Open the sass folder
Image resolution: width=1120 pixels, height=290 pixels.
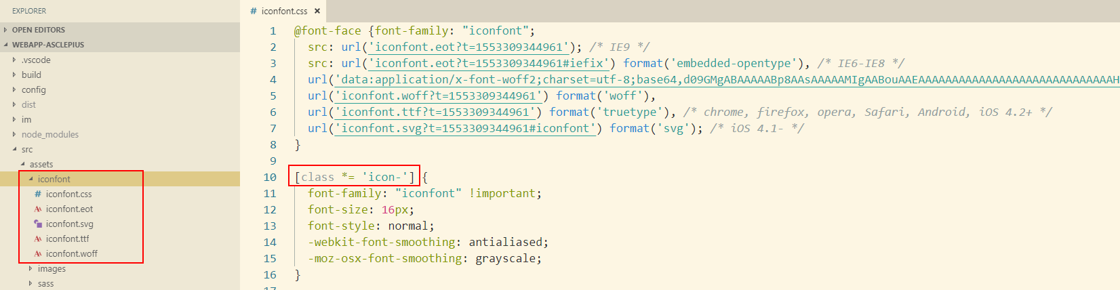[x=45, y=284]
